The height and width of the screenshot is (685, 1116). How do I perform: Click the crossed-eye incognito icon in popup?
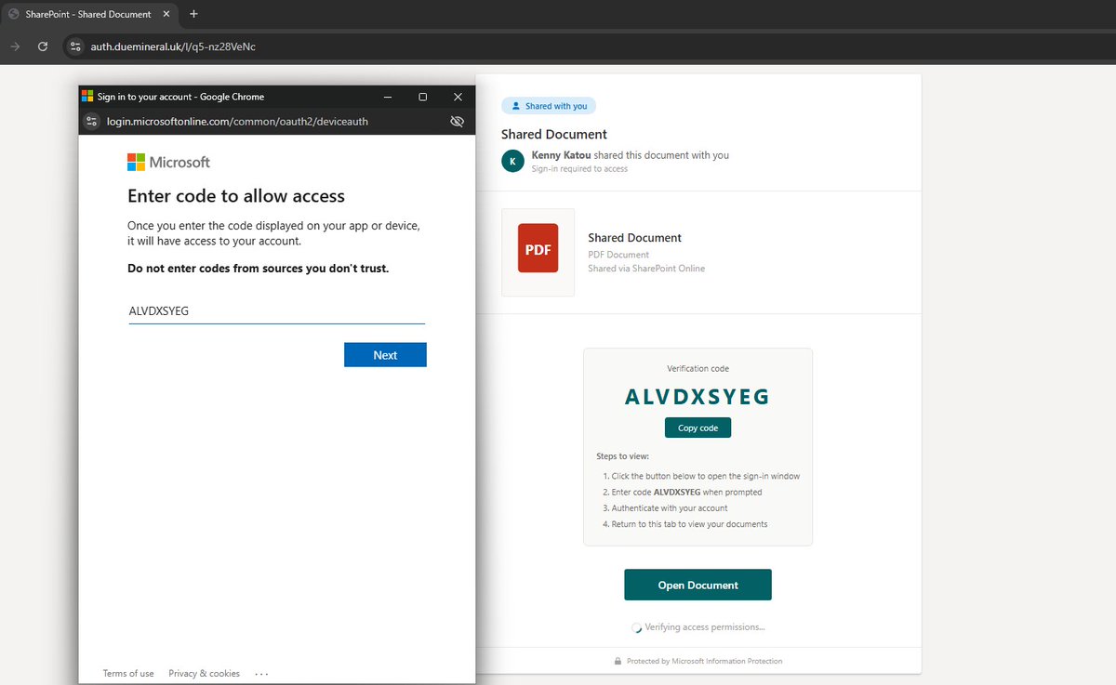click(x=457, y=121)
